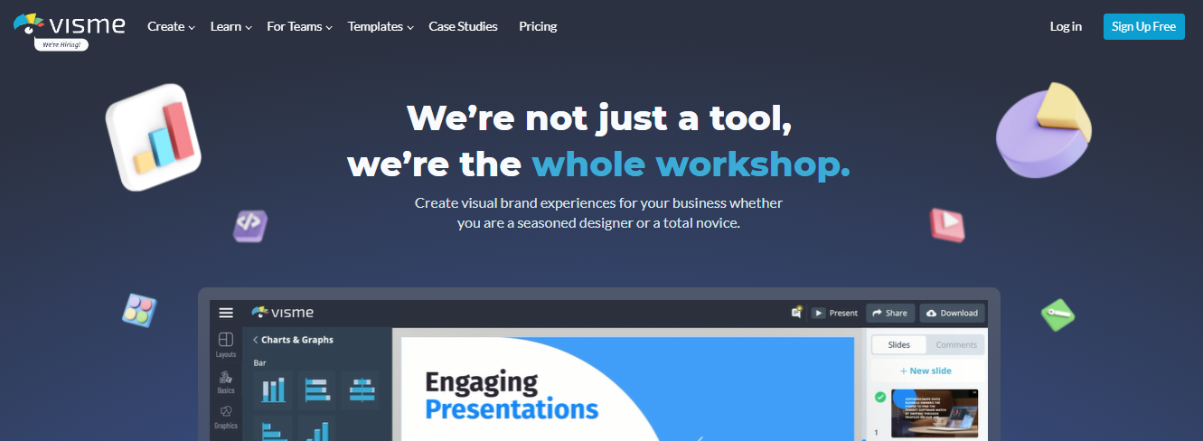Click the 'Create visual brand experiences' subheading text
This screenshot has height=441, width=1203.
[x=598, y=212]
